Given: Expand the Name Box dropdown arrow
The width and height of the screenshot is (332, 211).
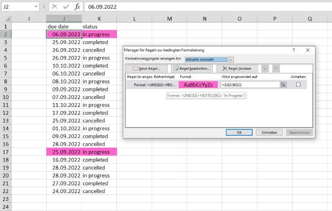Looking at the screenshot, I should tap(36, 7).
